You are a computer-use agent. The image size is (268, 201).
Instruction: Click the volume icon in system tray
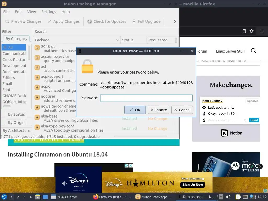(x=228, y=197)
